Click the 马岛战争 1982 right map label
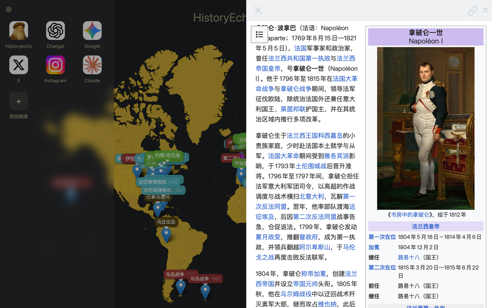 (206, 279)
